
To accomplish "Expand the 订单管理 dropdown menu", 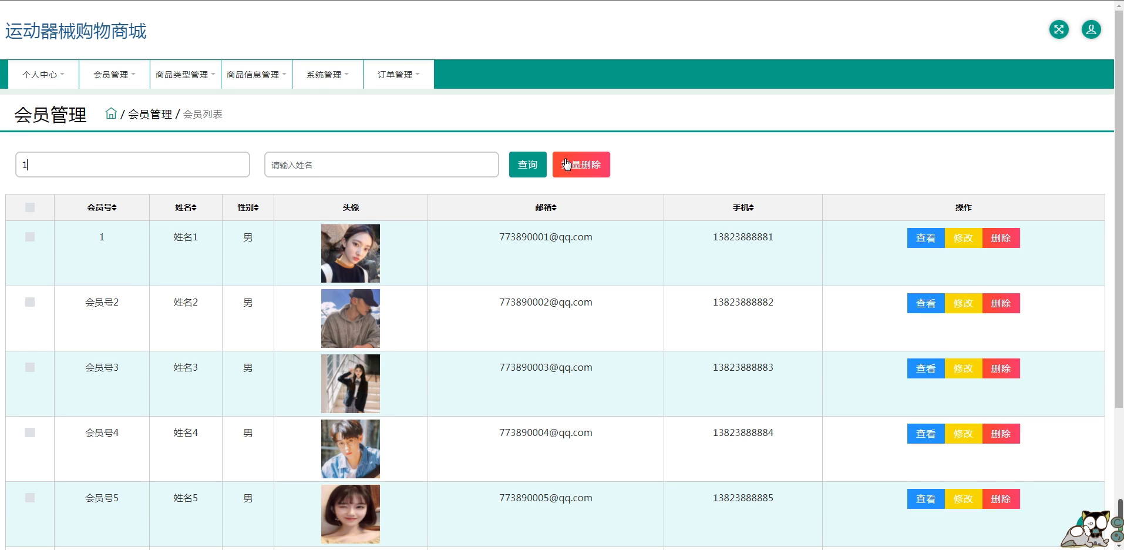I will [x=399, y=75].
